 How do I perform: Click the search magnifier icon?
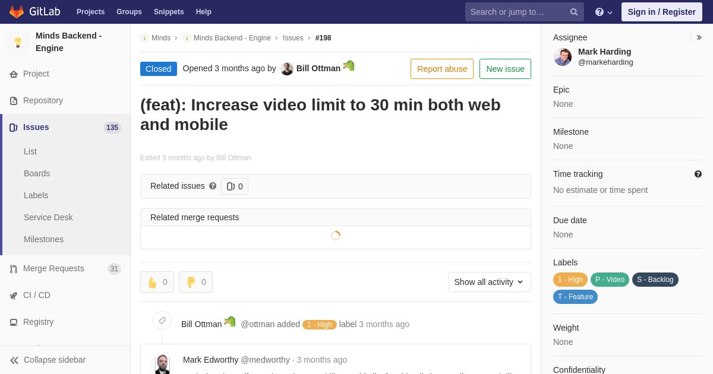point(574,12)
